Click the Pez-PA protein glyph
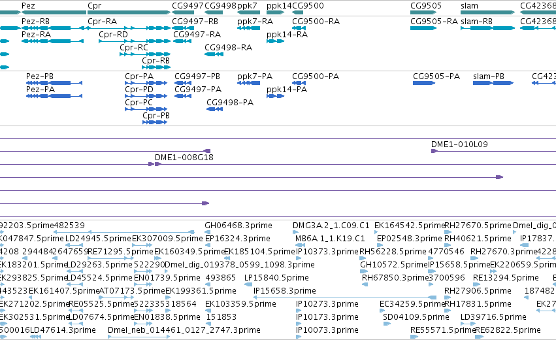 point(54,96)
